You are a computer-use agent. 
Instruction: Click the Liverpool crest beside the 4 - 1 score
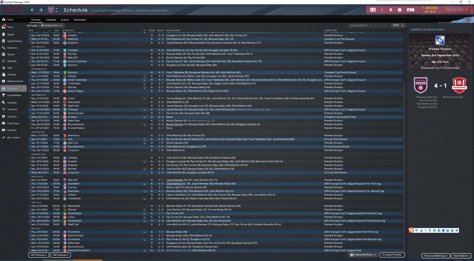(x=460, y=85)
